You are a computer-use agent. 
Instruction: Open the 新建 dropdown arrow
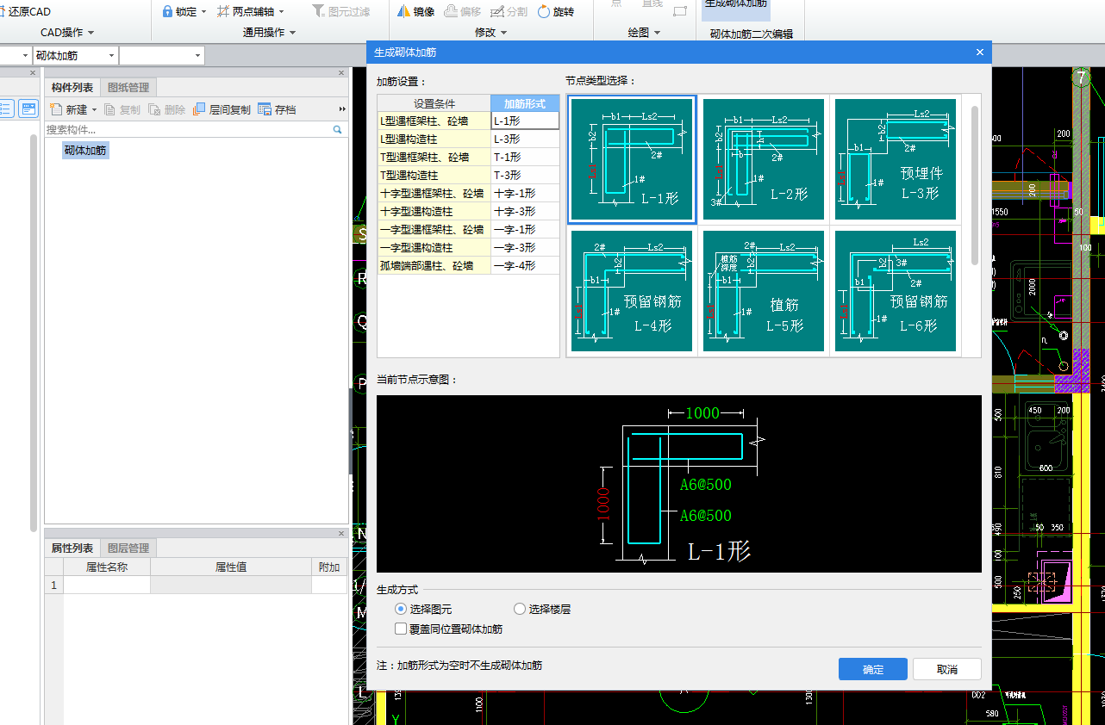pyautogui.click(x=94, y=109)
